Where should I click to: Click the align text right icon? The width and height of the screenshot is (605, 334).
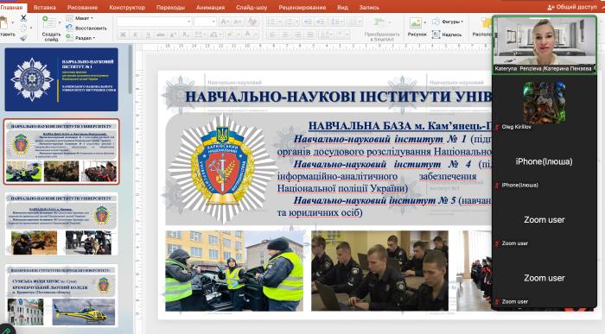tap(297, 35)
